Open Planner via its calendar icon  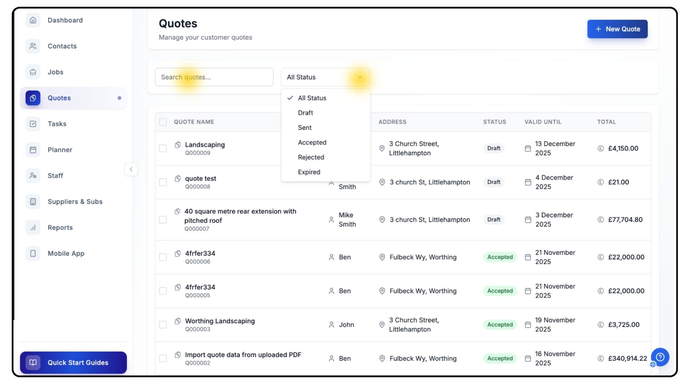33,150
